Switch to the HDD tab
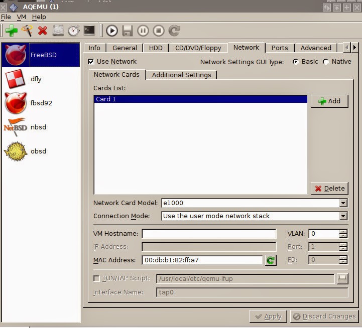The width and height of the screenshot is (362, 328). [x=156, y=48]
